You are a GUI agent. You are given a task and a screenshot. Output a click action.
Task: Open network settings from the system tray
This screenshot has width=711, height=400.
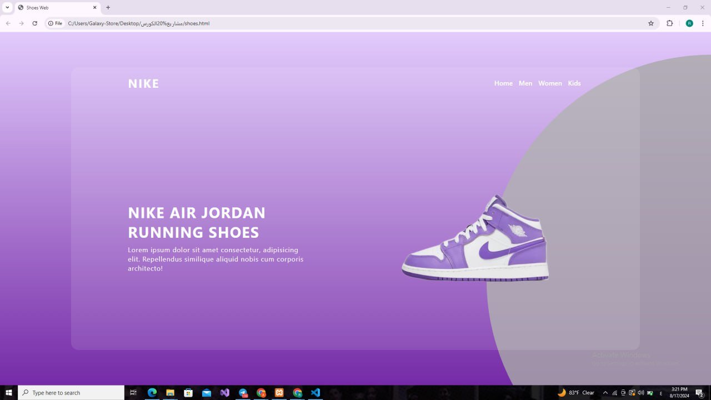[614, 393]
